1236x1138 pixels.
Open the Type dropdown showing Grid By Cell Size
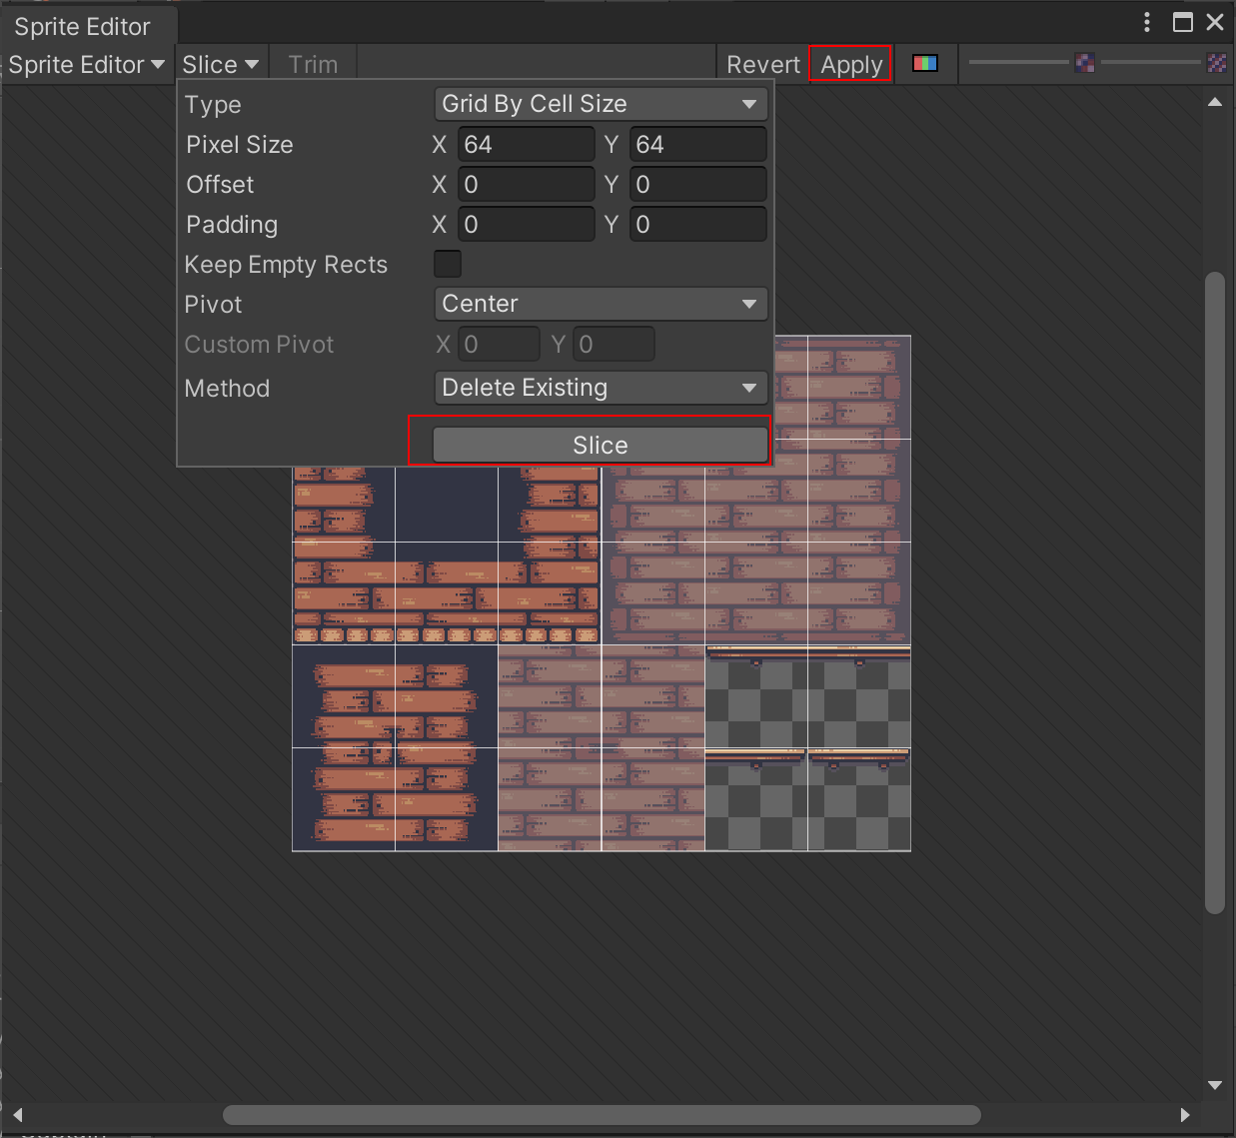tap(601, 104)
